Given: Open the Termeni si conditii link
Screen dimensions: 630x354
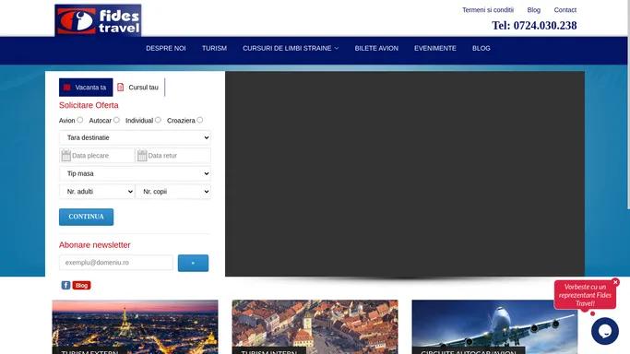Looking at the screenshot, I should coord(488,9).
